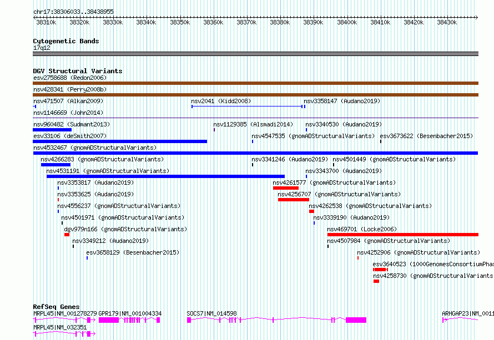Open nsv4547535 (gnomADStructuralVariants) label
Image resolution: width=494 pixels, height=340 pixels.
point(313,136)
